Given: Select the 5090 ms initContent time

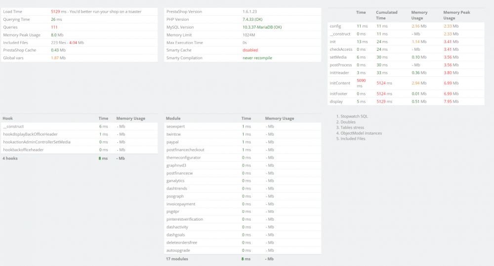Looking at the screenshot, I should tap(361, 83).
